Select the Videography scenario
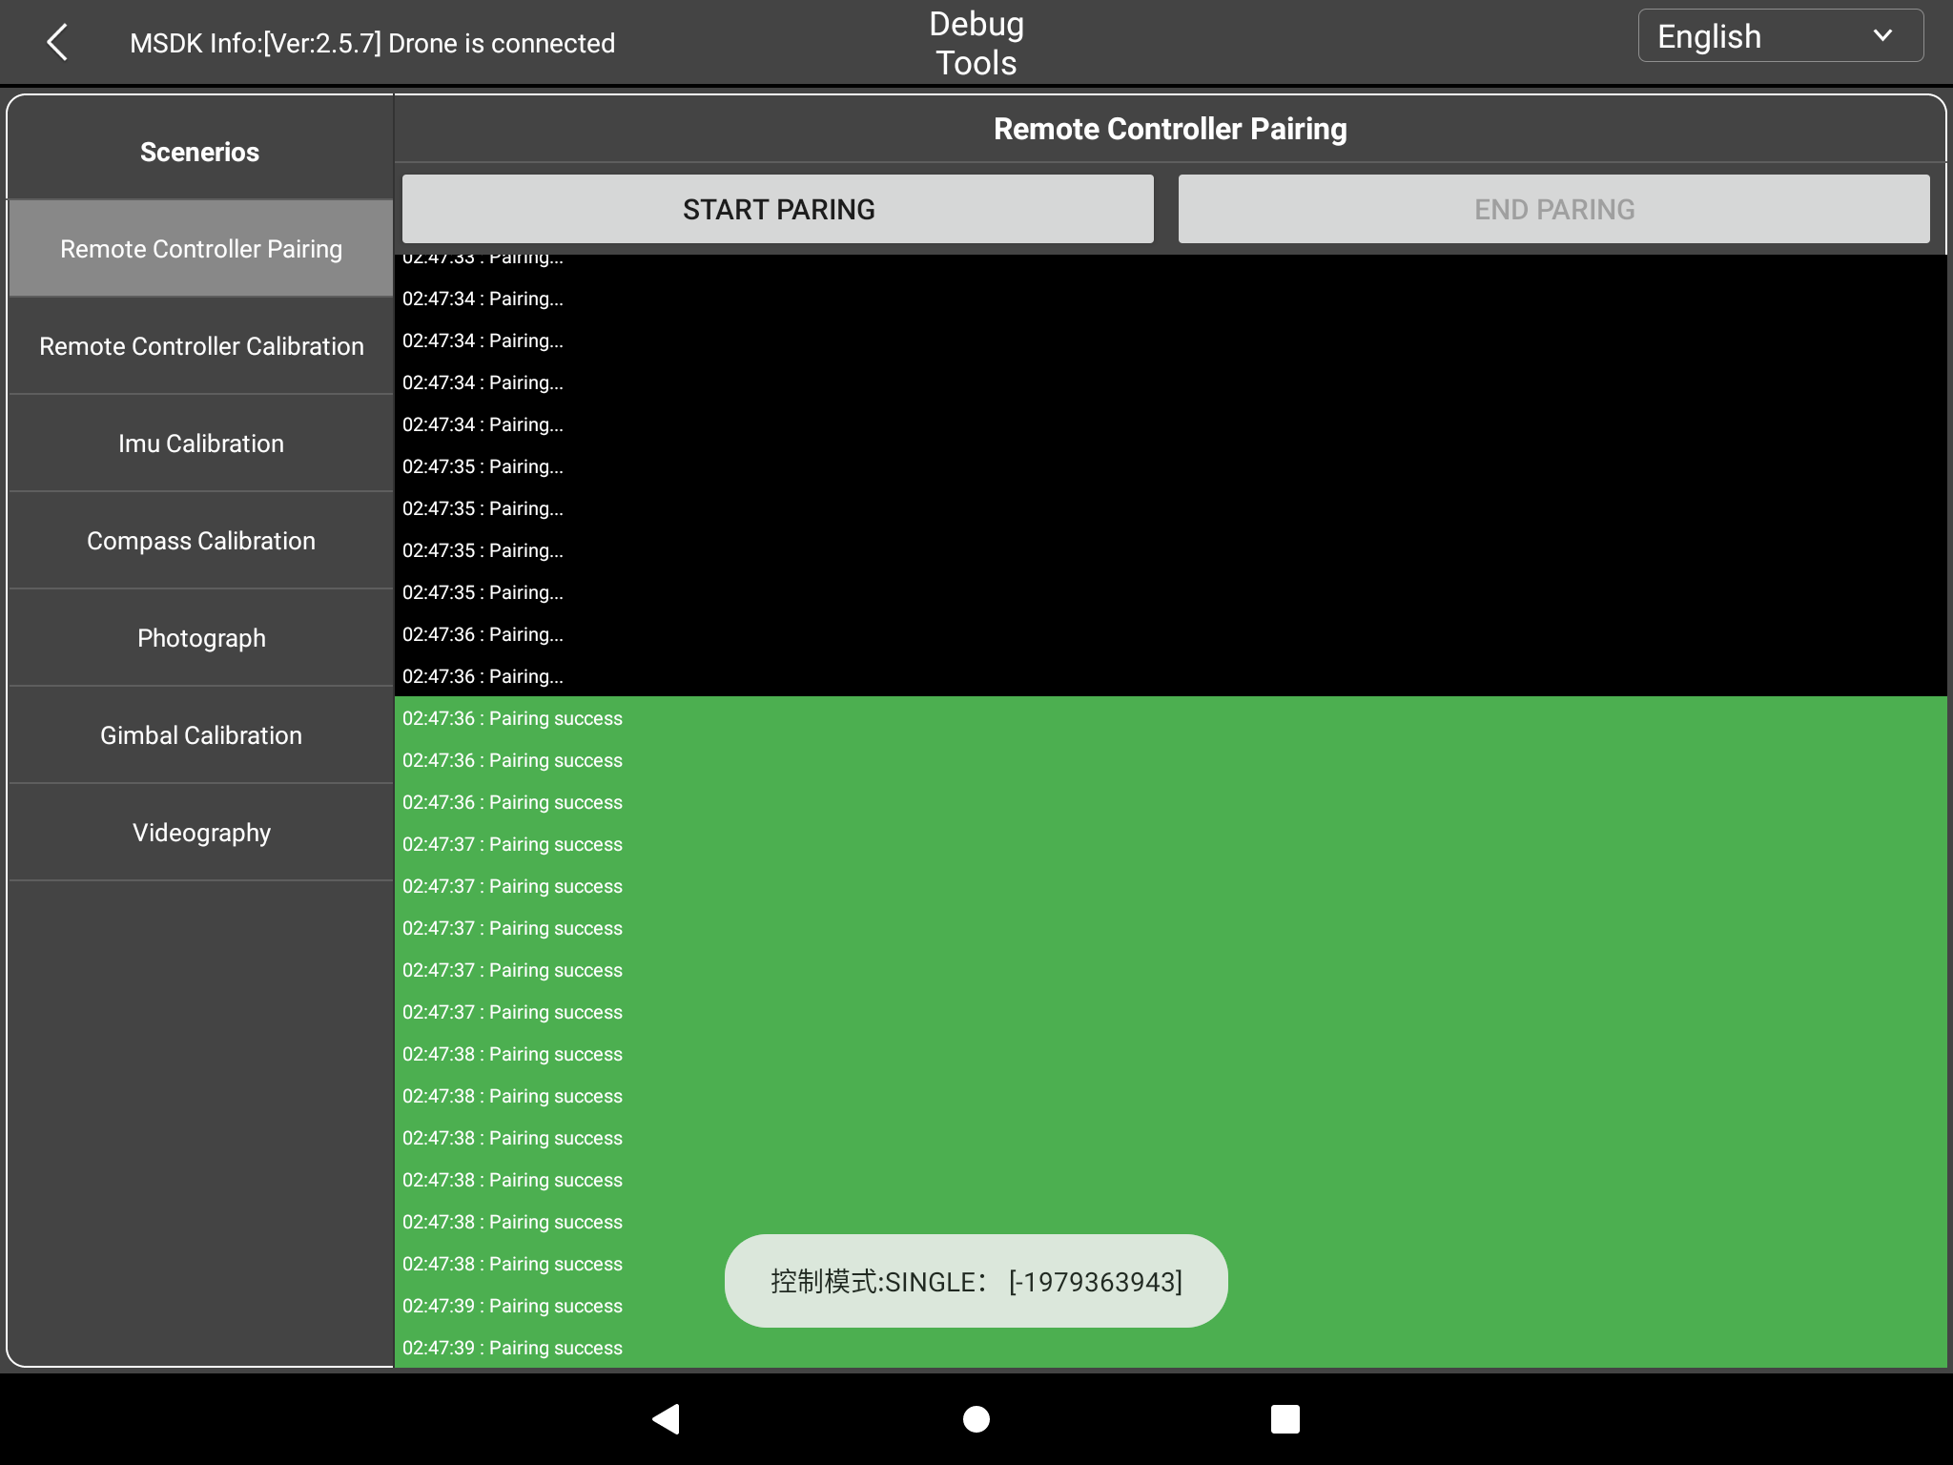The image size is (1953, 1465). [201, 833]
